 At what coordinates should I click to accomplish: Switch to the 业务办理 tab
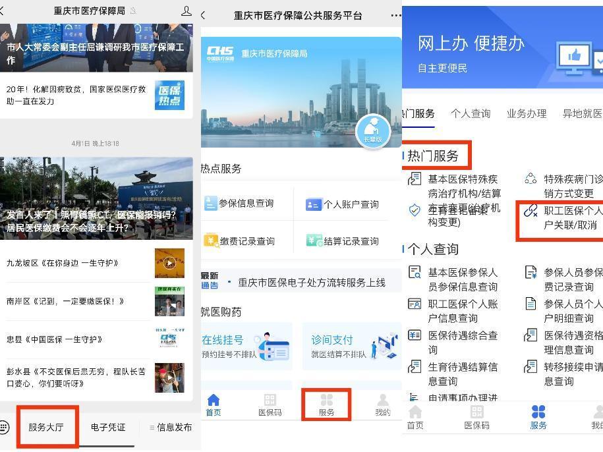tap(527, 113)
